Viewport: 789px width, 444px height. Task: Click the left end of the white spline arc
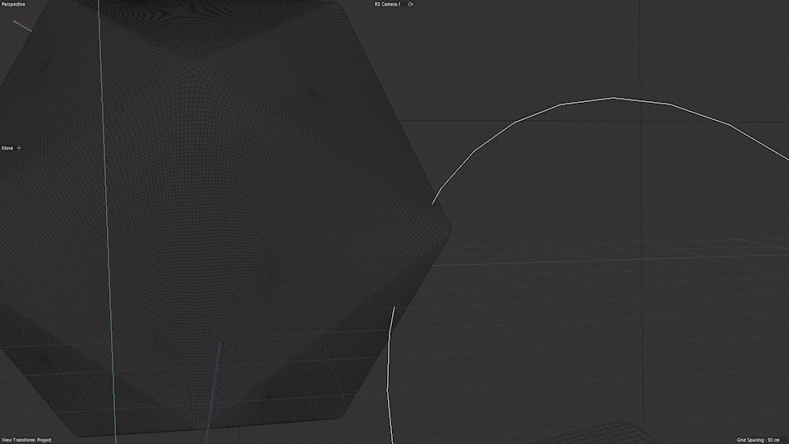click(434, 202)
